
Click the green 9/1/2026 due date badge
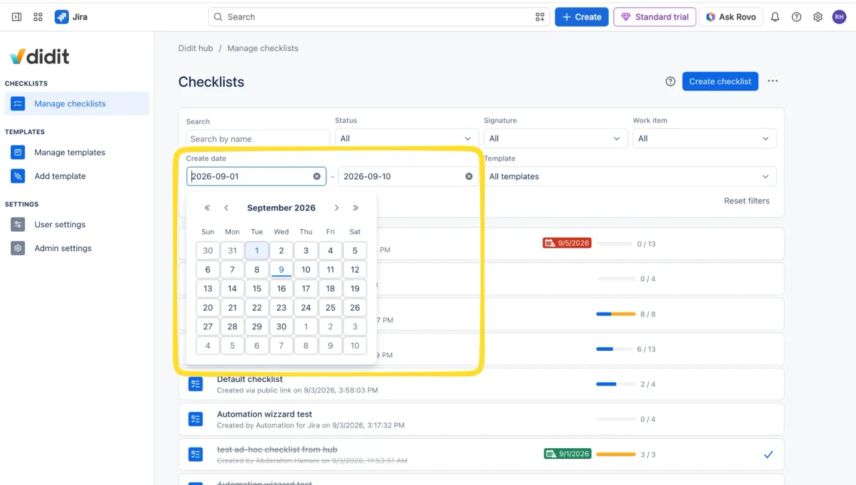[x=567, y=454]
